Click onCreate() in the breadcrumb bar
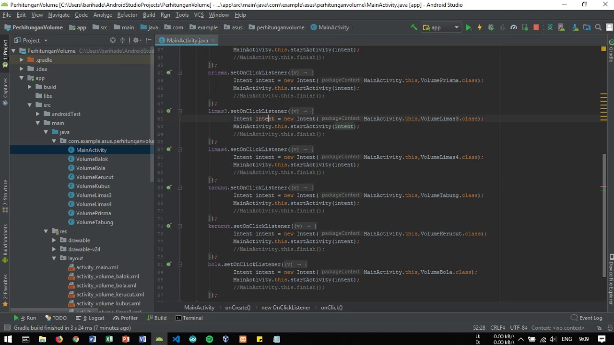The width and height of the screenshot is (614, 345). point(238,308)
